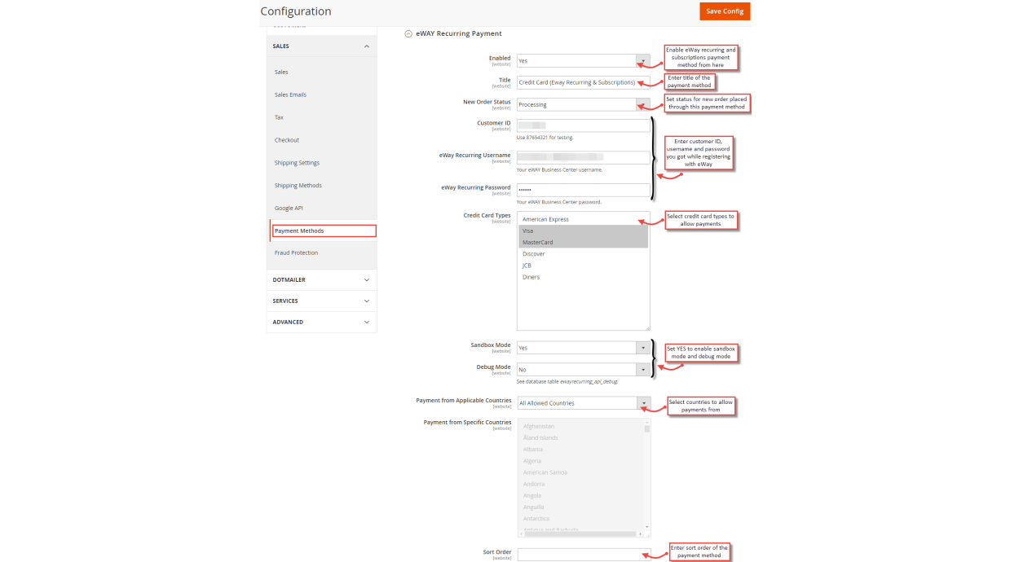Image resolution: width=1010 pixels, height=562 pixels.
Task: Click the eWay Recurring Username field
Action: pos(584,157)
